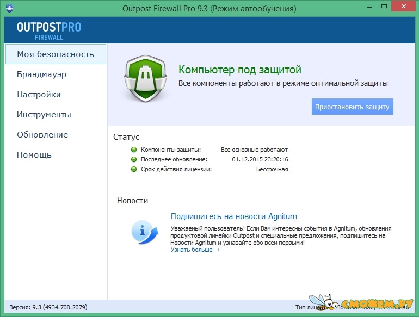Click the blue info news icon
This screenshot has width=419, height=317.
145,232
